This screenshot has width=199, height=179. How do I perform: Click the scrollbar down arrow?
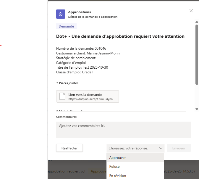197,109
